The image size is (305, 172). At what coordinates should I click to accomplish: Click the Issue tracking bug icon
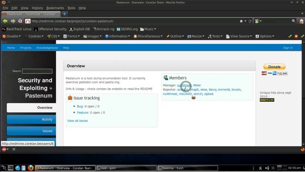coord(70,98)
